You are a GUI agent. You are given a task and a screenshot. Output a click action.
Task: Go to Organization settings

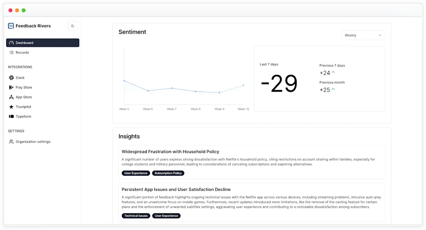pos(33,142)
